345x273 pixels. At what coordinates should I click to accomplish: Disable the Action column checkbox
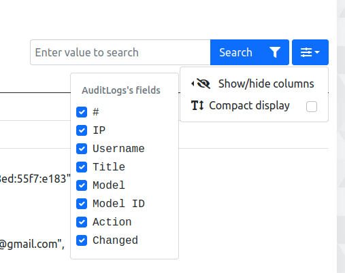click(82, 222)
